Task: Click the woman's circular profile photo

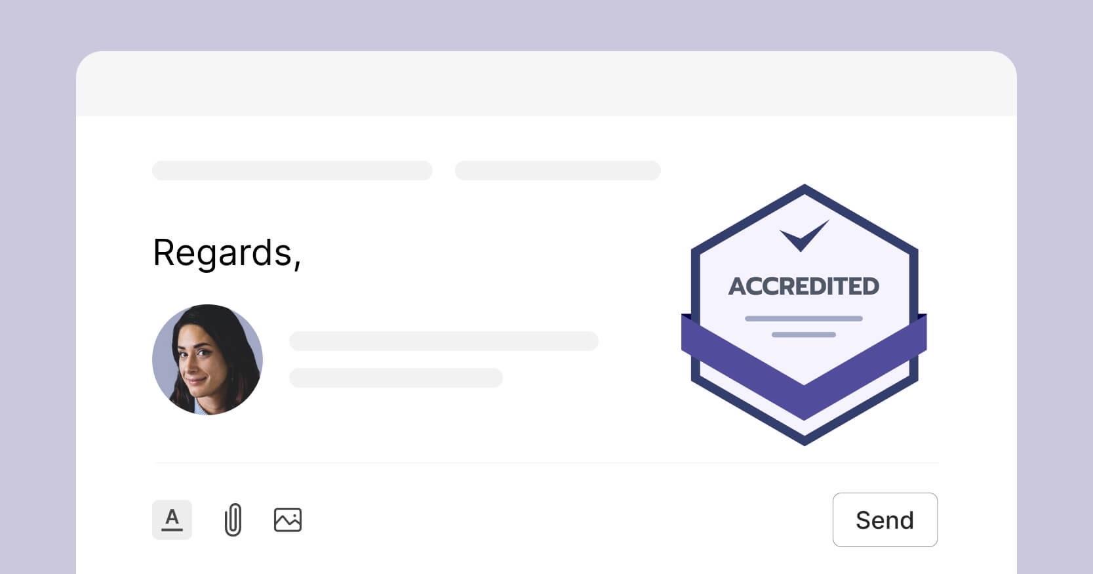Action: coord(207,359)
